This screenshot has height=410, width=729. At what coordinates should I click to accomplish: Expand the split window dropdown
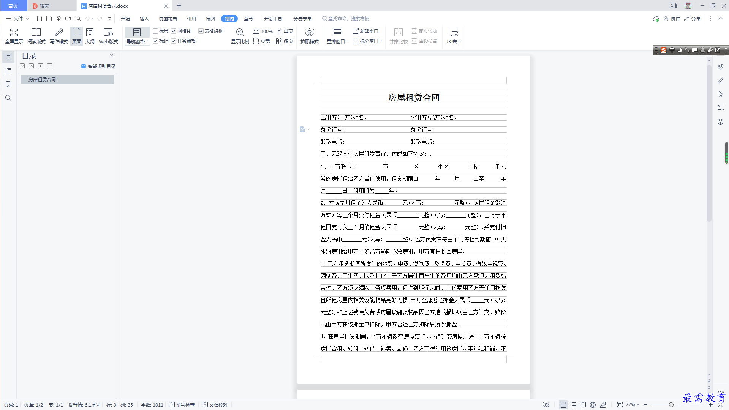tap(367, 41)
